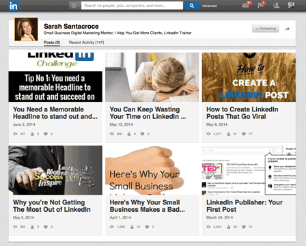Click the 'March 24, 2014' date text
This screenshot has height=246, width=306.
click(x=219, y=217)
